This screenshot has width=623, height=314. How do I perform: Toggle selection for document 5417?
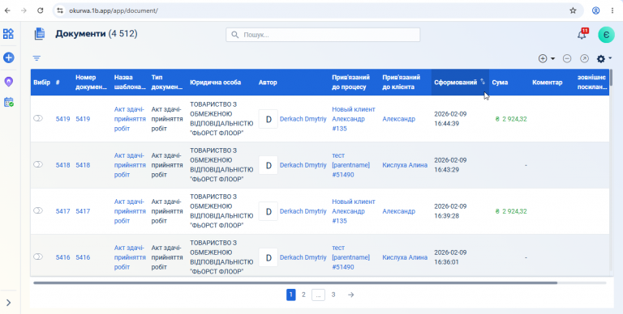point(38,210)
